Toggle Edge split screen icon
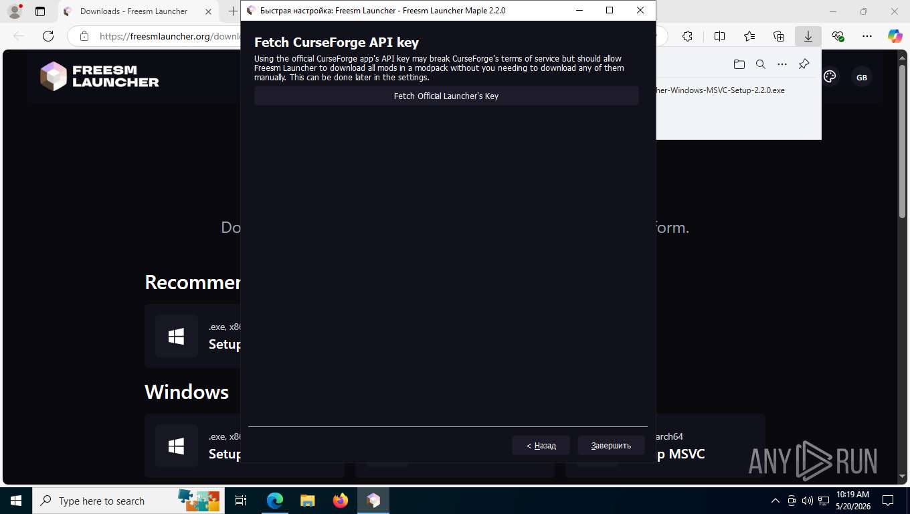 719,36
